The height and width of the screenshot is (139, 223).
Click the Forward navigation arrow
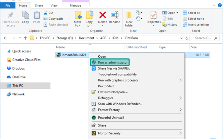13,38
